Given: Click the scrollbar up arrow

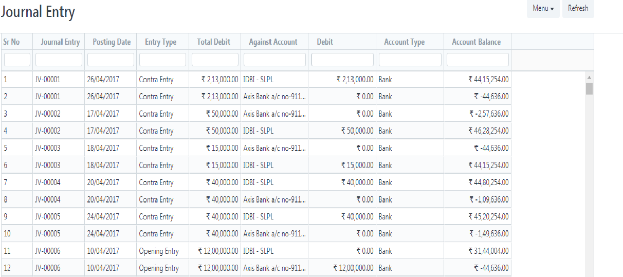Looking at the screenshot, I should click(589, 78).
